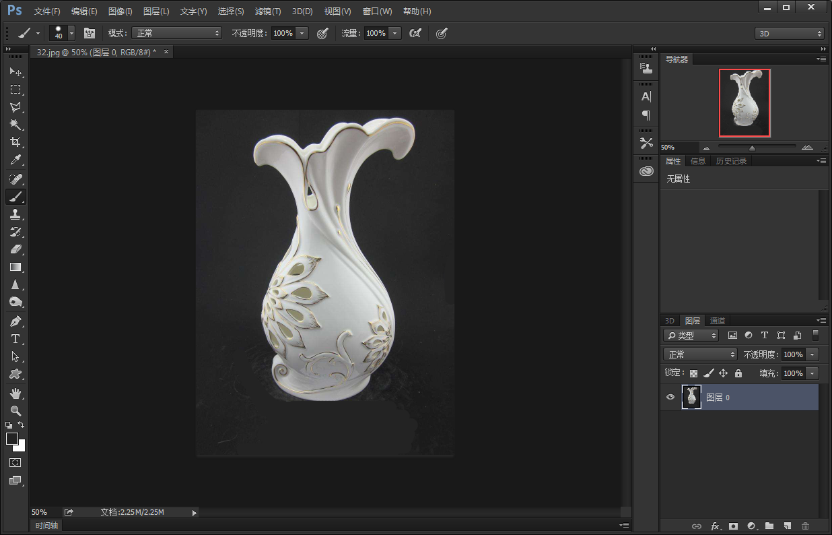Select the Direct Selection arrow tool
Viewport: 832px width, 535px height.
pyautogui.click(x=15, y=357)
